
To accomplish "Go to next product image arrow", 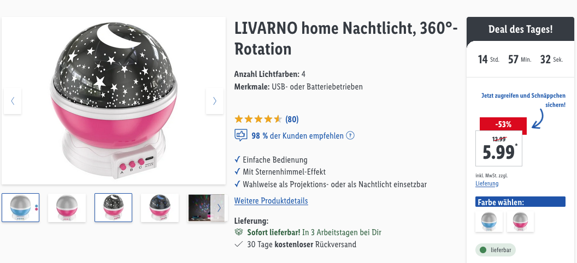I will click(214, 101).
